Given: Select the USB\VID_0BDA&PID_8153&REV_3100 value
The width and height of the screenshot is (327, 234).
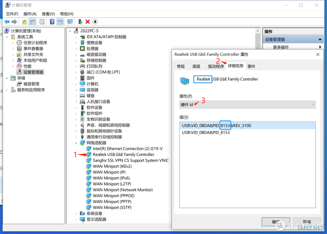Looking at the screenshot, I should 247,126.
